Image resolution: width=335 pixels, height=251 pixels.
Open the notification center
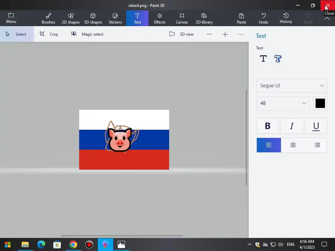click(324, 244)
